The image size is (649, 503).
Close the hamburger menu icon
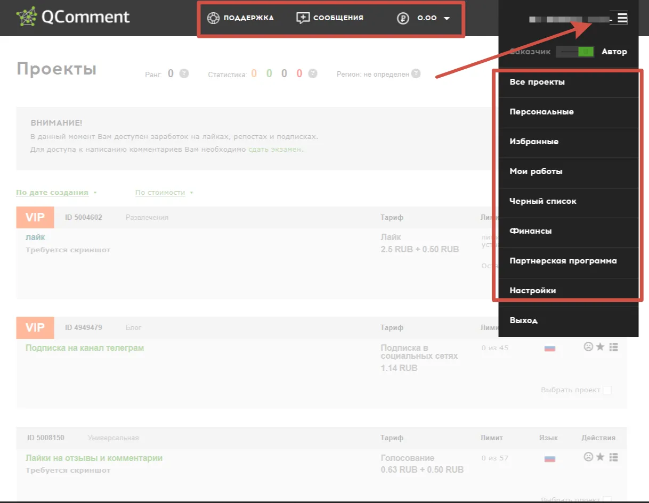pyautogui.click(x=622, y=18)
